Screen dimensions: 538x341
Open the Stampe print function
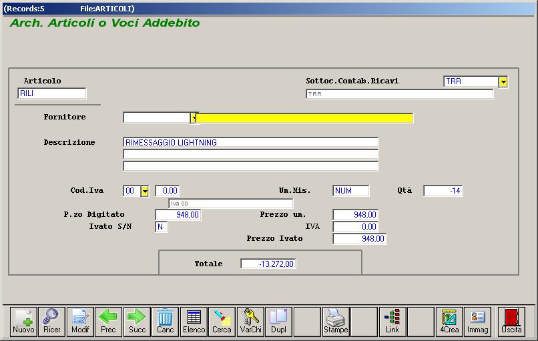[336, 322]
